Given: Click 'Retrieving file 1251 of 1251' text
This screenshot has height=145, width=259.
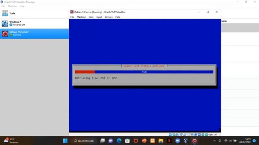Looking at the screenshot, I should pyautogui.click(x=96, y=78).
